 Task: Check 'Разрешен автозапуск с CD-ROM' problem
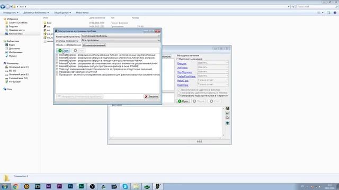pyautogui.click(x=57, y=72)
